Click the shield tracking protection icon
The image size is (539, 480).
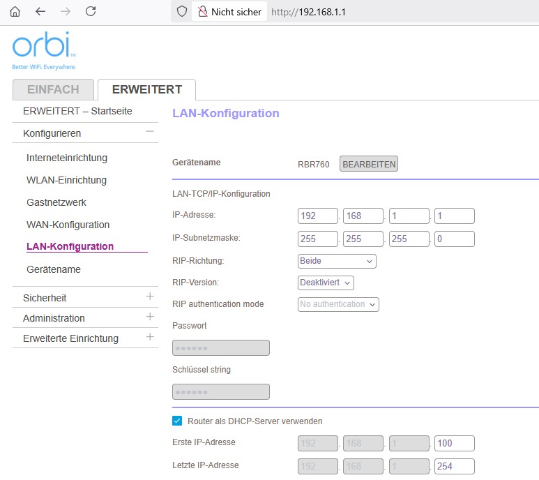182,12
